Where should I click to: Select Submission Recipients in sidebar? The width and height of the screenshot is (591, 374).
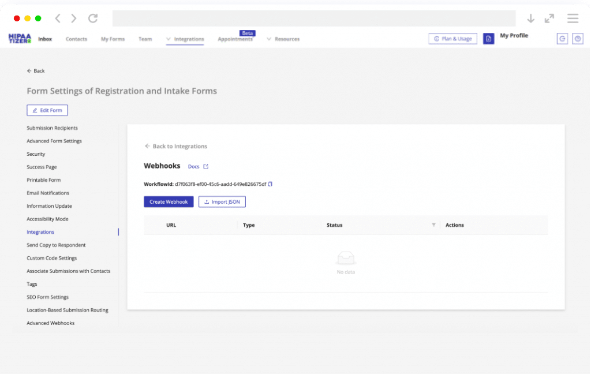pyautogui.click(x=52, y=128)
